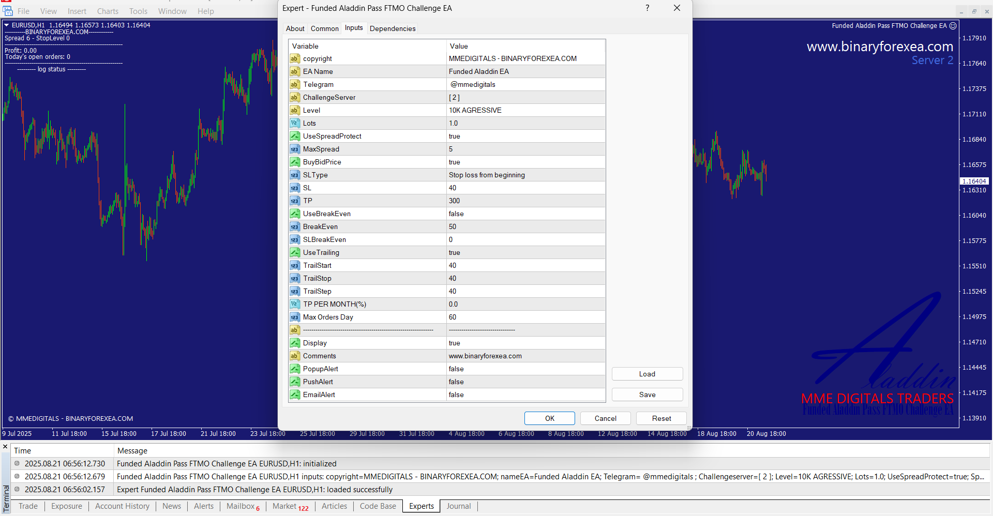Edit the Comments value www.binaryforexea.com

526,356
